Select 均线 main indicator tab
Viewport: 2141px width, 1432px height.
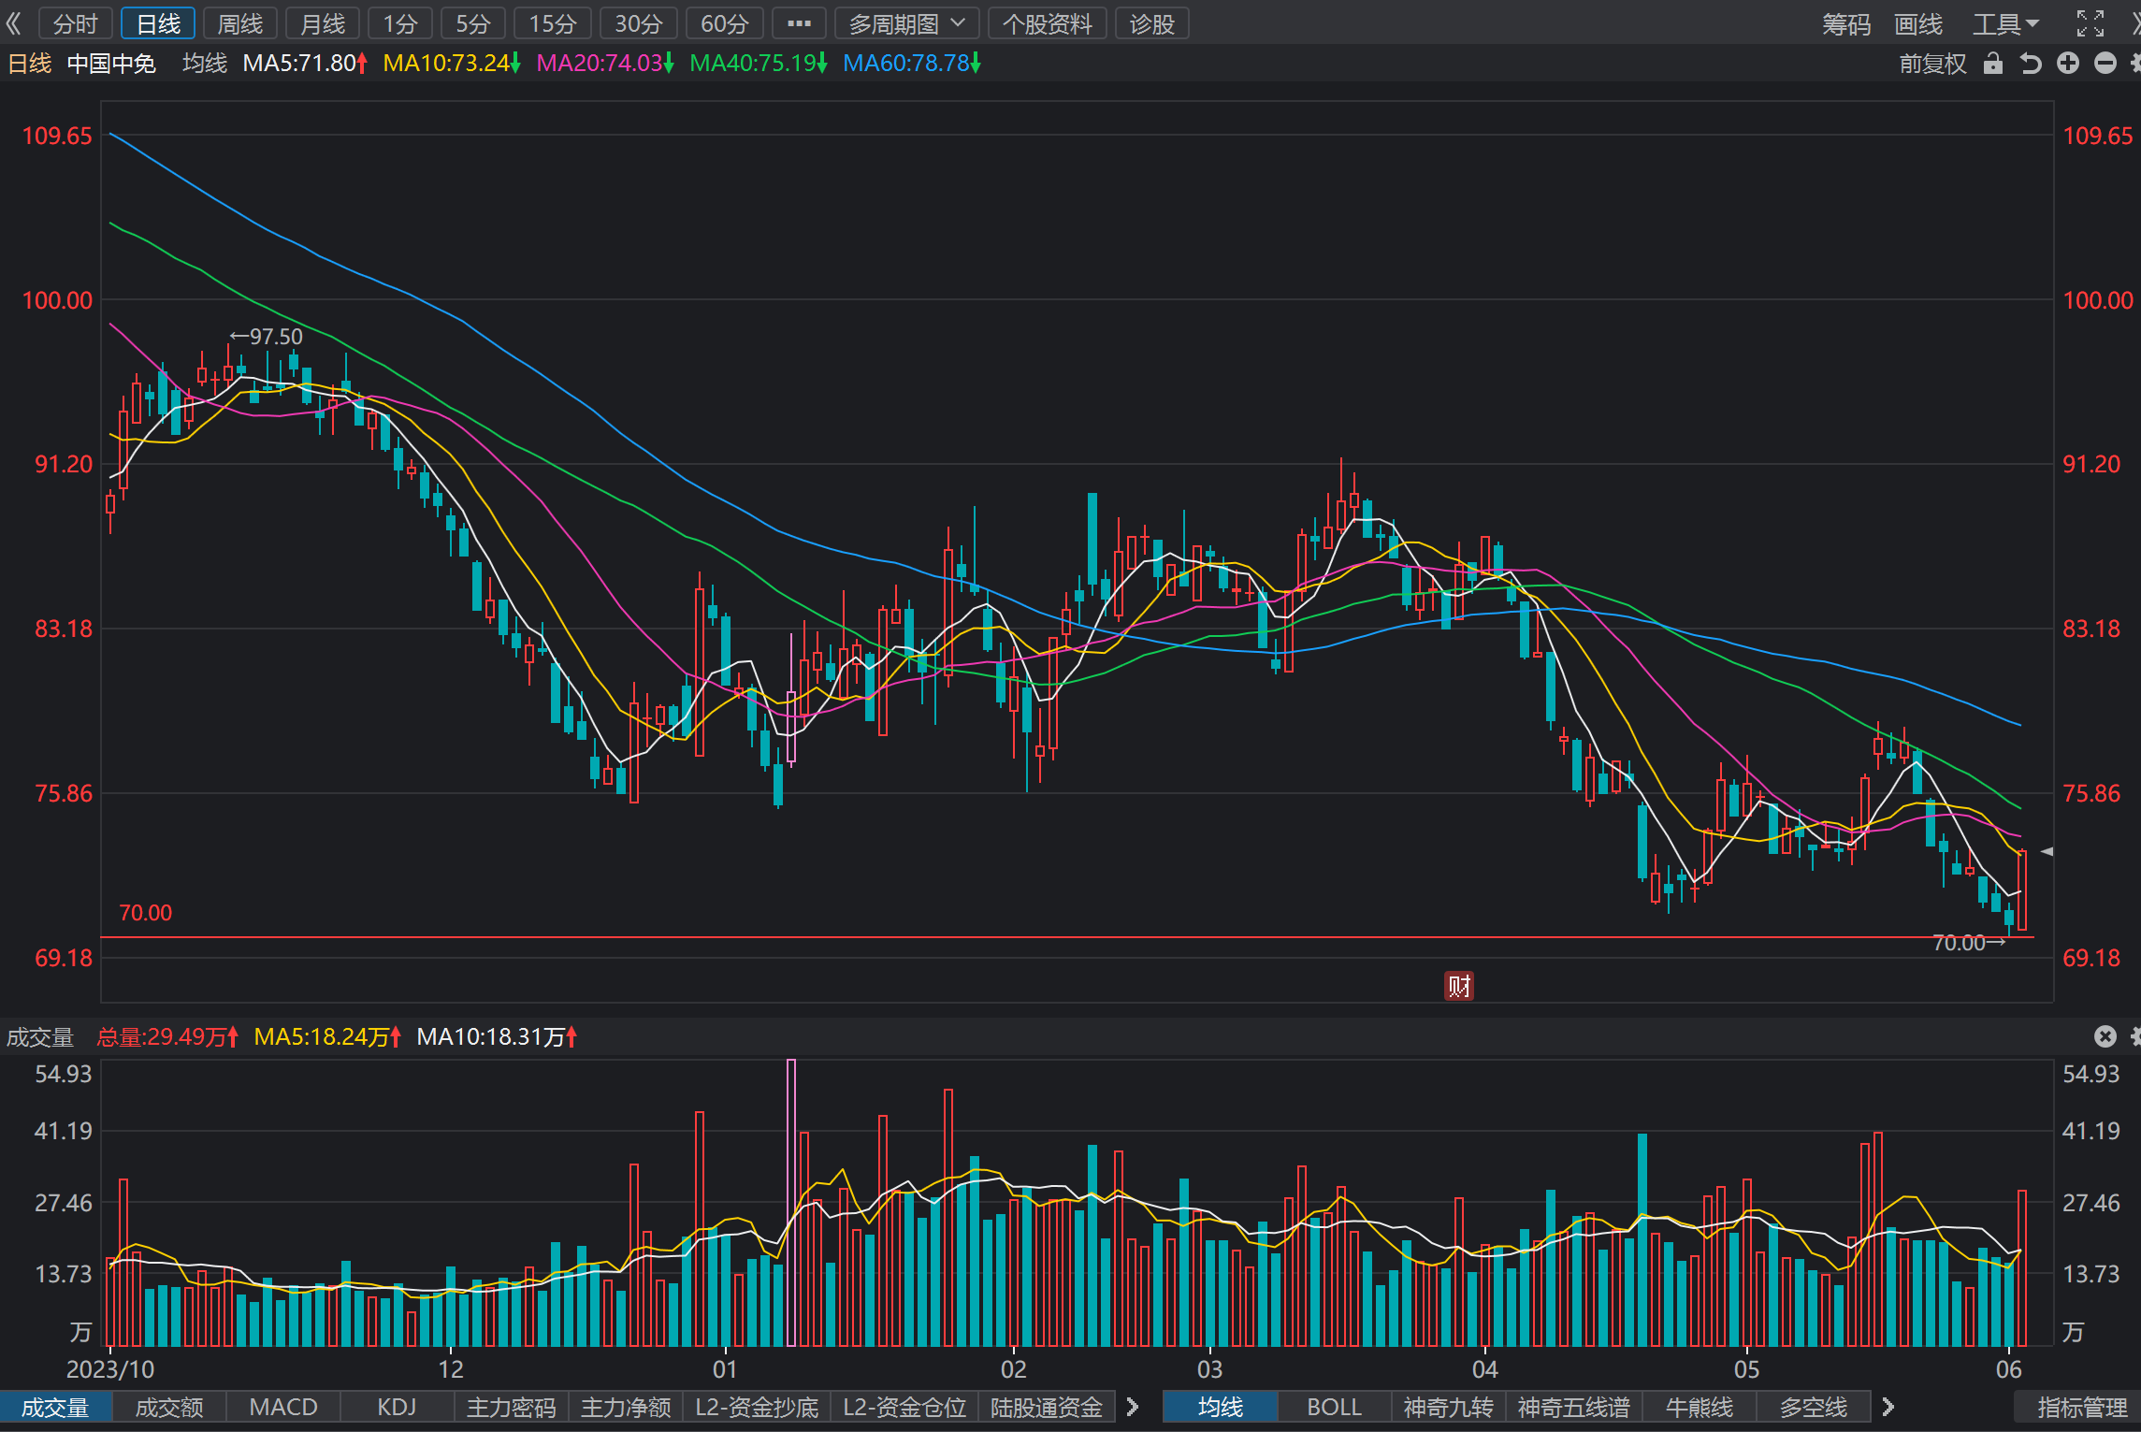tap(1221, 1407)
